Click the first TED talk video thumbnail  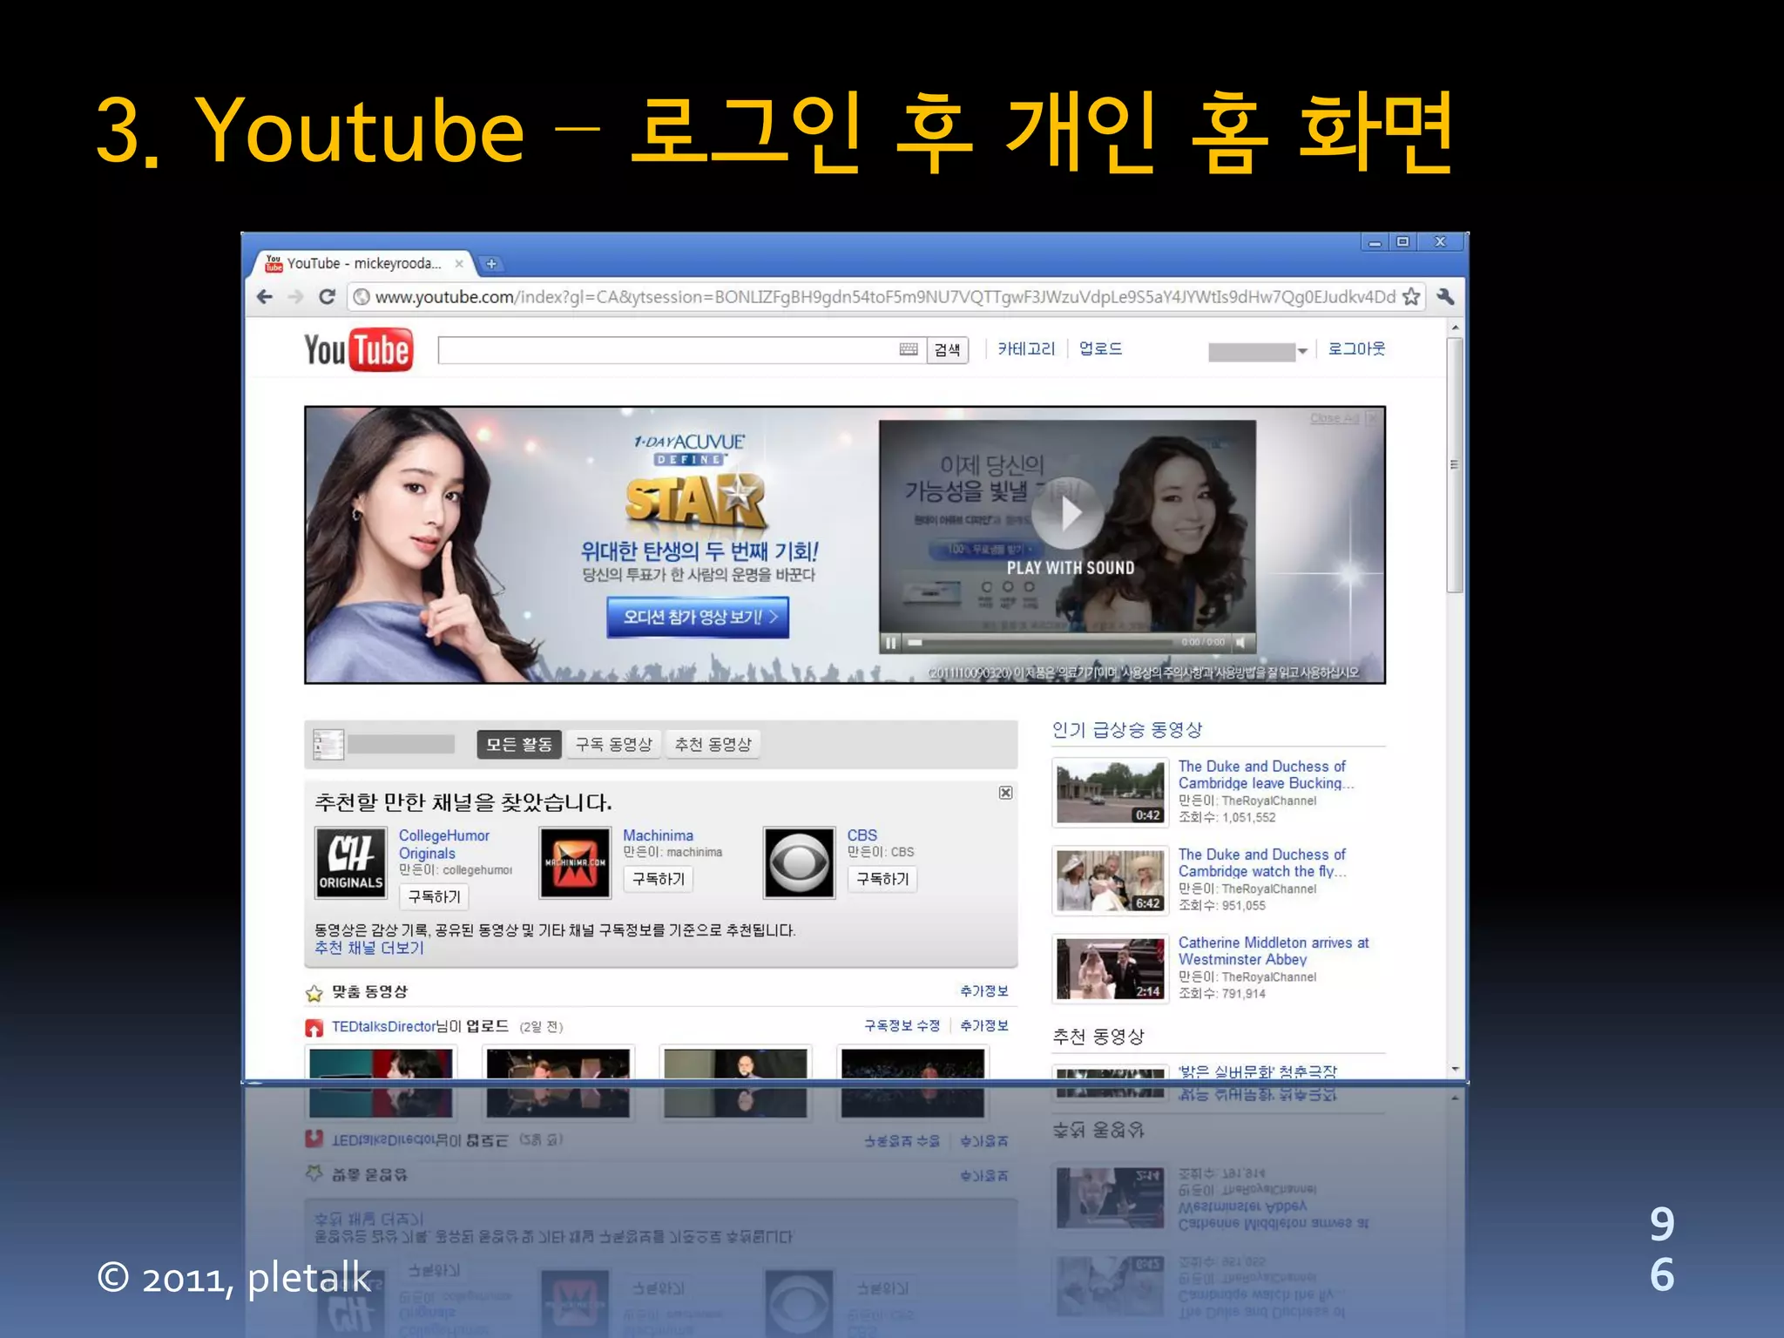click(381, 1064)
